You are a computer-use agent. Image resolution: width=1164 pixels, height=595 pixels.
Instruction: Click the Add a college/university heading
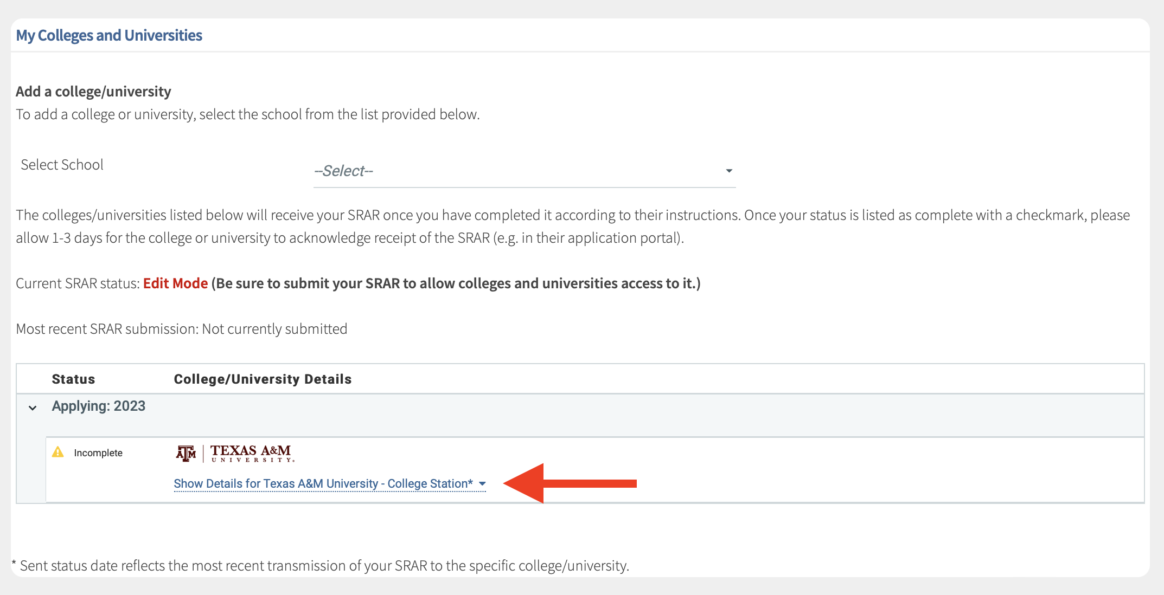point(93,92)
